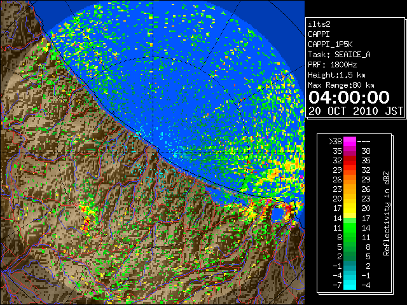Click the '>38' legend label
The height and width of the screenshot is (305, 407).
click(335, 141)
